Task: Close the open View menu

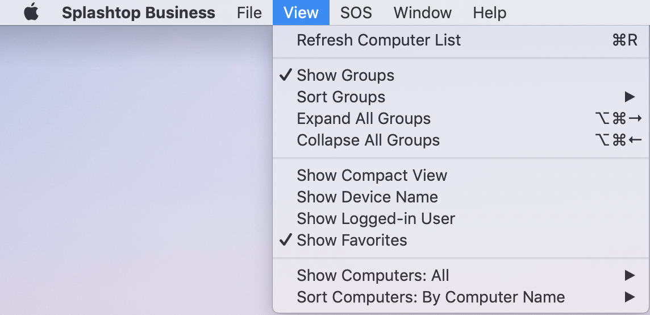Action: 301,13
